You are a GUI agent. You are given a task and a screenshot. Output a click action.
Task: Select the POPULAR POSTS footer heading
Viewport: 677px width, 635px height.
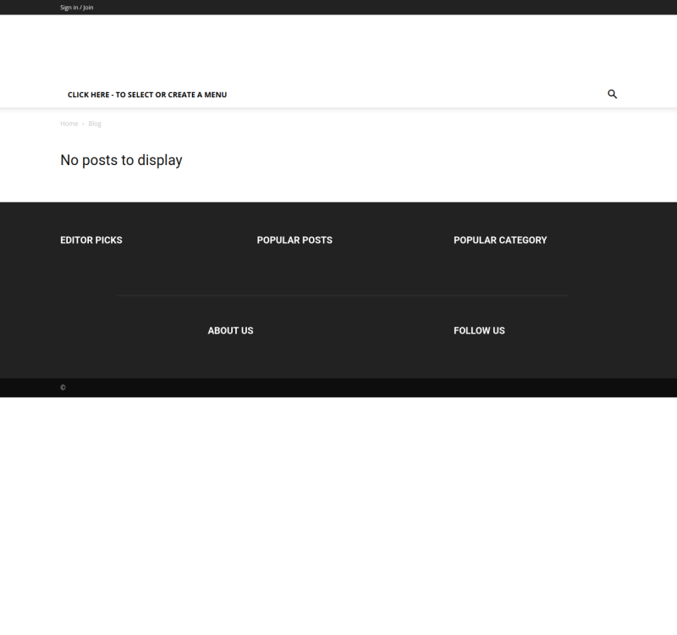[x=294, y=240]
